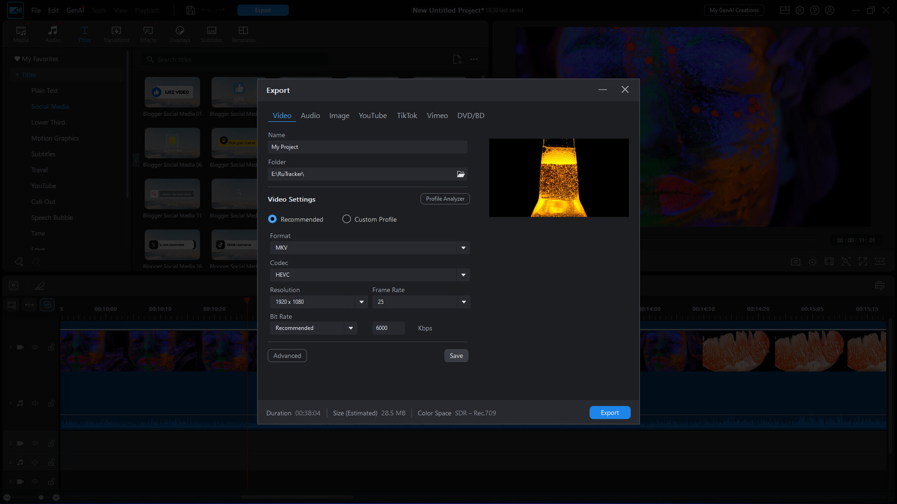Click the workspace layout icon in top bar
This screenshot has width=897, height=504.
785,10
